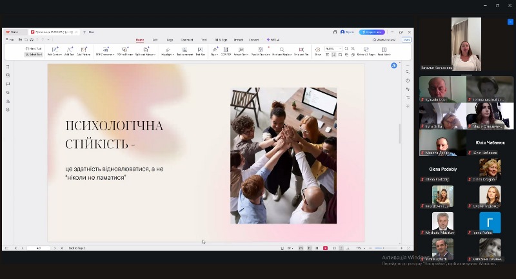Image resolution: width=516 pixels, height=279 pixels.
Task: Run the OCR PDF tool
Action: click(226, 51)
